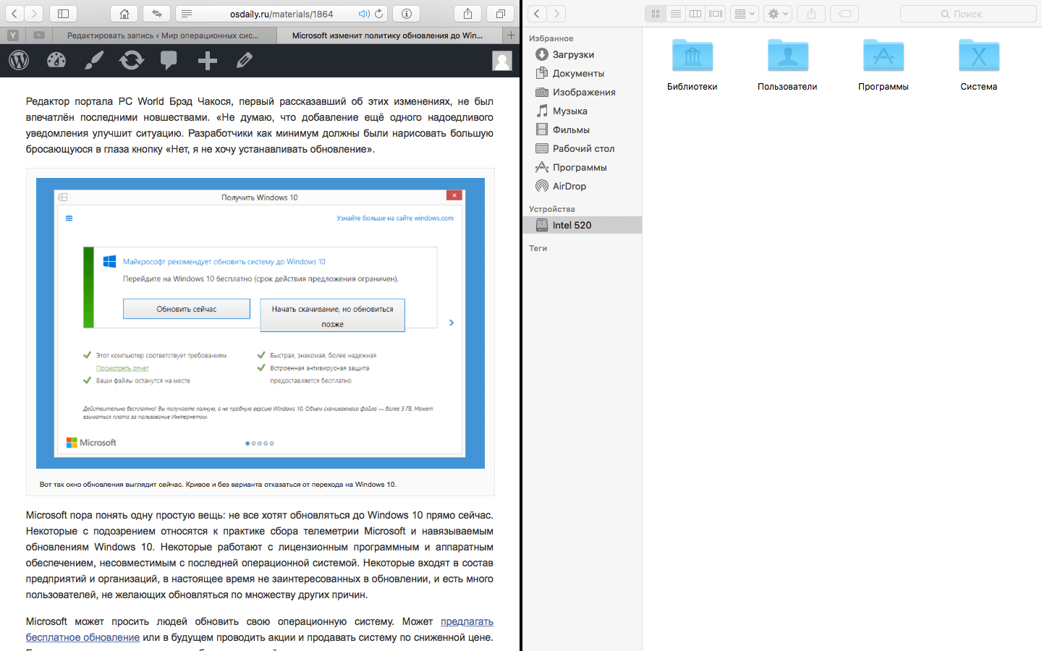Select 'Загрузки' in Finder sidebar
The image size is (1042, 651).
pyautogui.click(x=573, y=54)
